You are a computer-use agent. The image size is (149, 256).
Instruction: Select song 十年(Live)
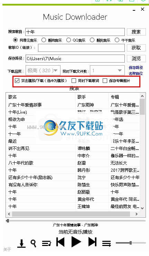pos(18,112)
